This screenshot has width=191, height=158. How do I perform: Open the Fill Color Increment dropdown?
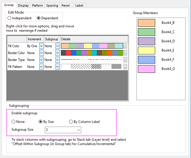click(41, 46)
